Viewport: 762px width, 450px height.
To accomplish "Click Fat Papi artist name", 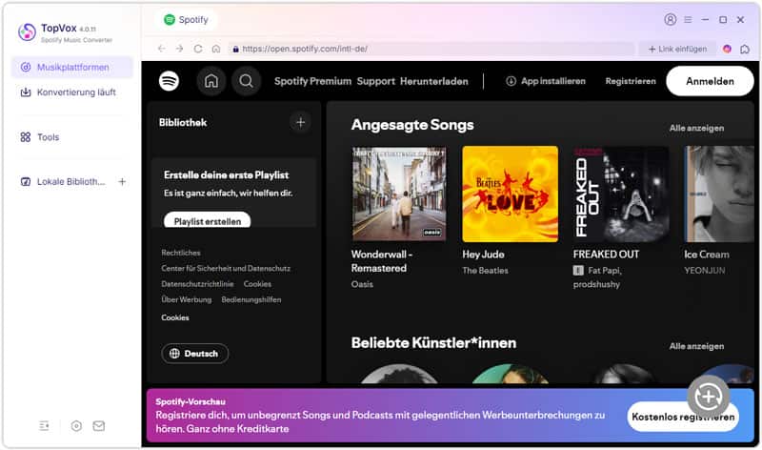I will coord(605,271).
